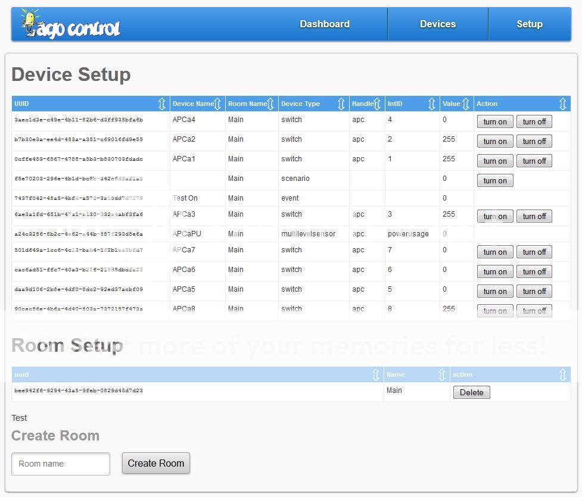Image resolution: width=582 pixels, height=497 pixels.
Task: Sort by Room Name column arrows
Action: (271, 104)
